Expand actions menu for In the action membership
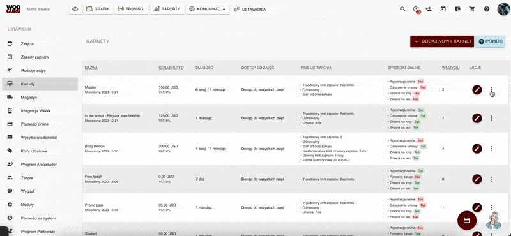Viewport: 511px width, 236px height. click(x=491, y=118)
